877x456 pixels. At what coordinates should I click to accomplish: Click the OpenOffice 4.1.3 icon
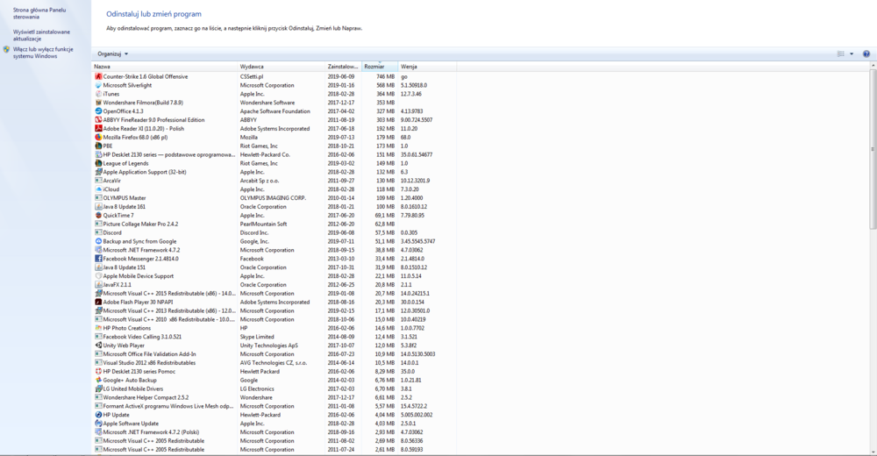point(98,111)
